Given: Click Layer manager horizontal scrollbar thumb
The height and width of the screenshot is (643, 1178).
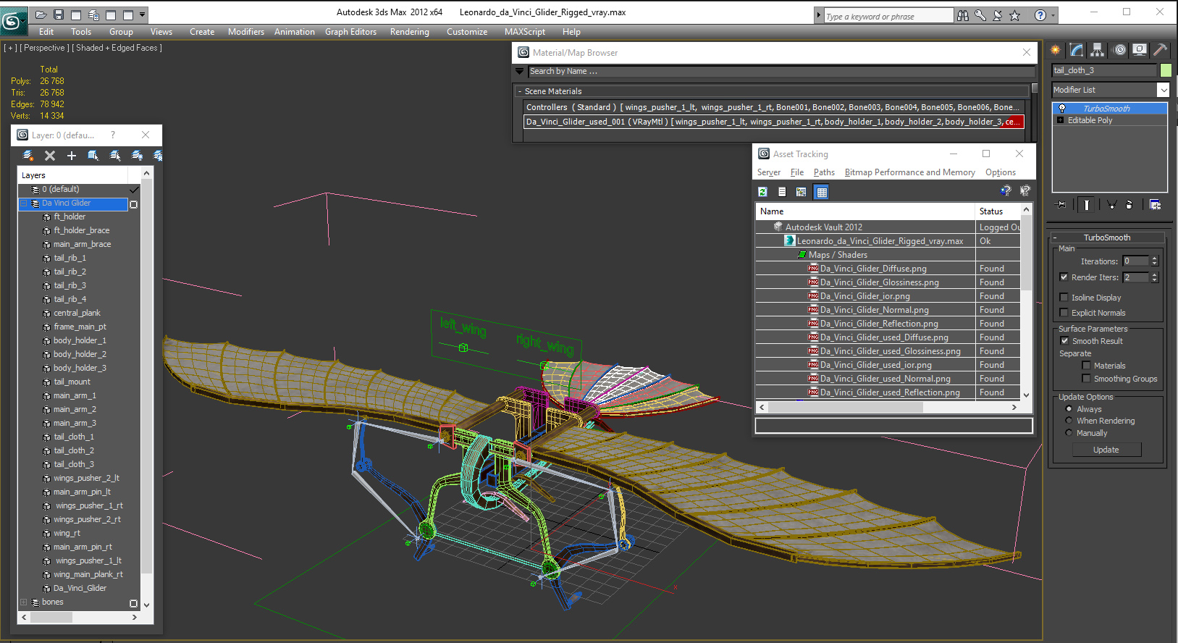Looking at the screenshot, I should tap(50, 618).
